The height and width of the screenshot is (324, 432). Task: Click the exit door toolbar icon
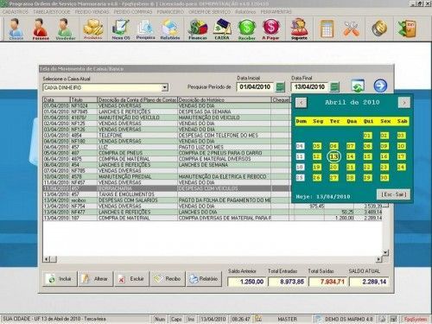point(407,29)
